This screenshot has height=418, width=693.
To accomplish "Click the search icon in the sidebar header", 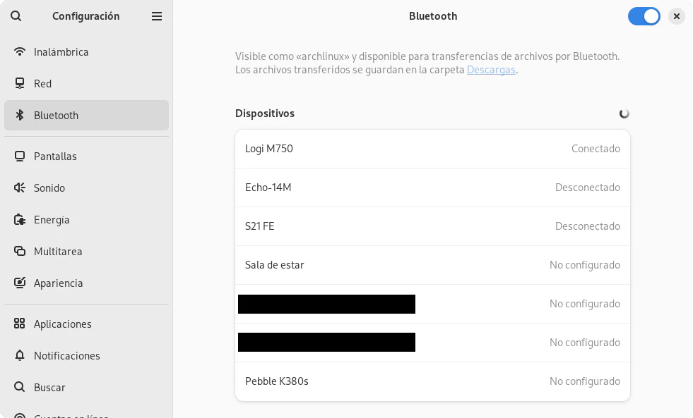I will point(16,16).
